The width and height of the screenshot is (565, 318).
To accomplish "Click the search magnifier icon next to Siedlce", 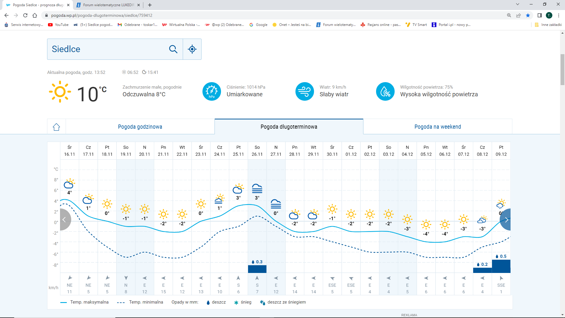I will point(173,49).
